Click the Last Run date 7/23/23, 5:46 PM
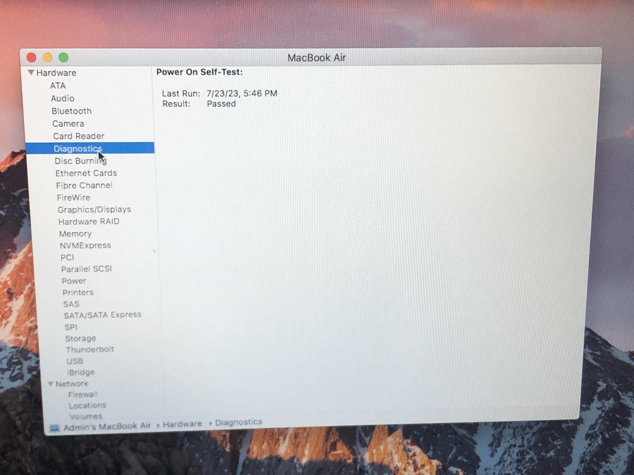This screenshot has width=634, height=475. 242,93
